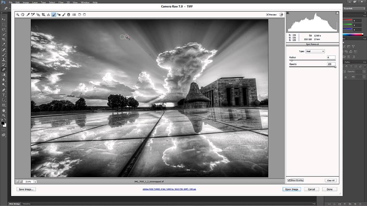Select the Red Eye Removal tool
Viewport: 367px width, 206px height.
59,15
